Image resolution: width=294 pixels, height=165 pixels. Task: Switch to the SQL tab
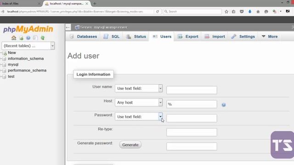[x=112, y=37]
